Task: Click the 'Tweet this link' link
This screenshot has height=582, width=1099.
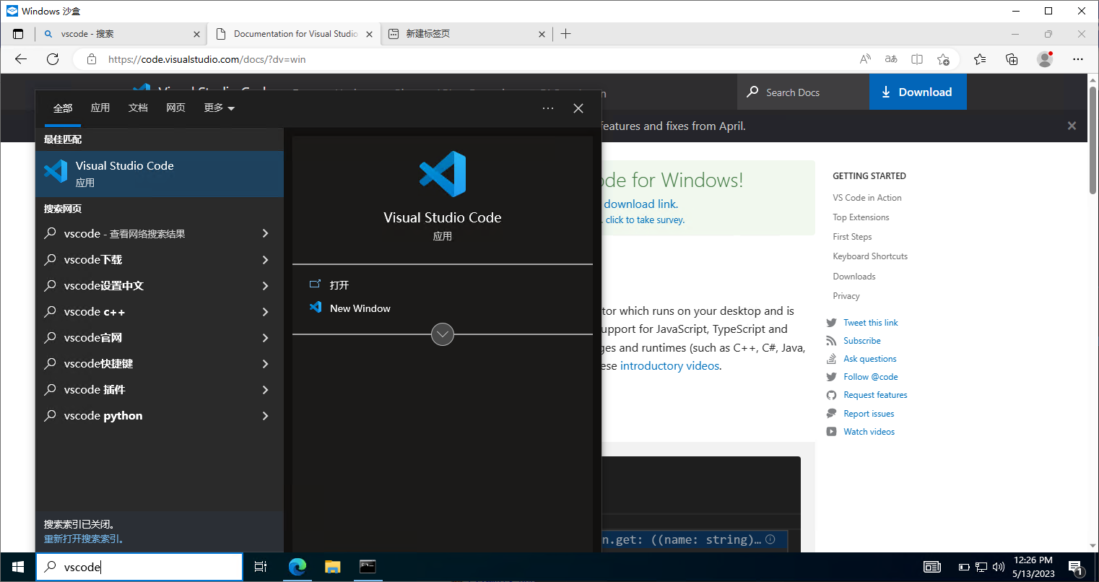Action: tap(871, 323)
